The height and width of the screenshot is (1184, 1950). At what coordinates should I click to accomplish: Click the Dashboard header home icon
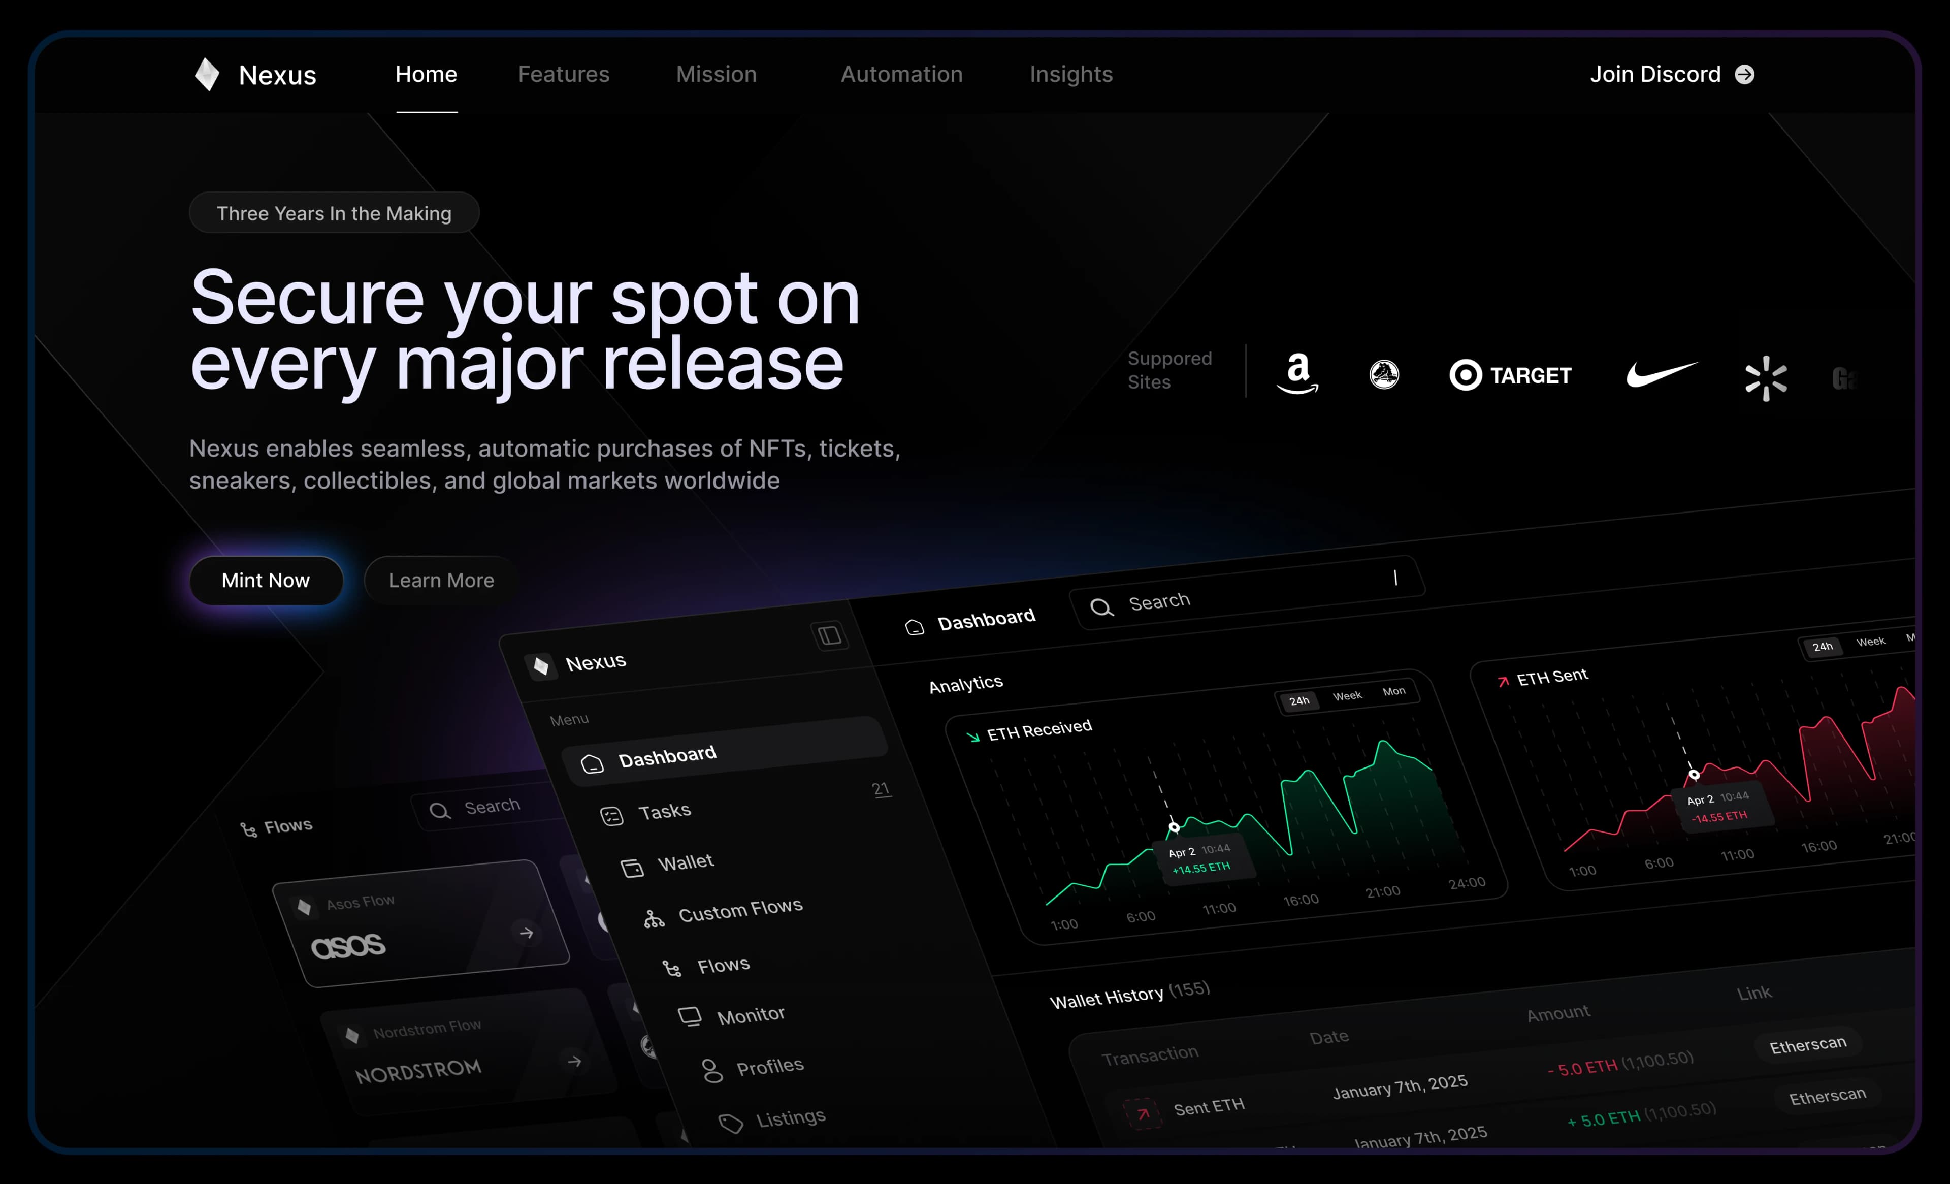click(914, 628)
